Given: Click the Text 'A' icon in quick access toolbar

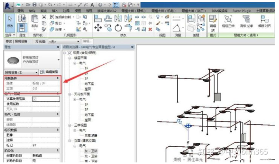Looking at the screenshot, I should (92, 5).
